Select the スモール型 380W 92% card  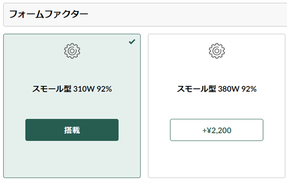pos(217,106)
